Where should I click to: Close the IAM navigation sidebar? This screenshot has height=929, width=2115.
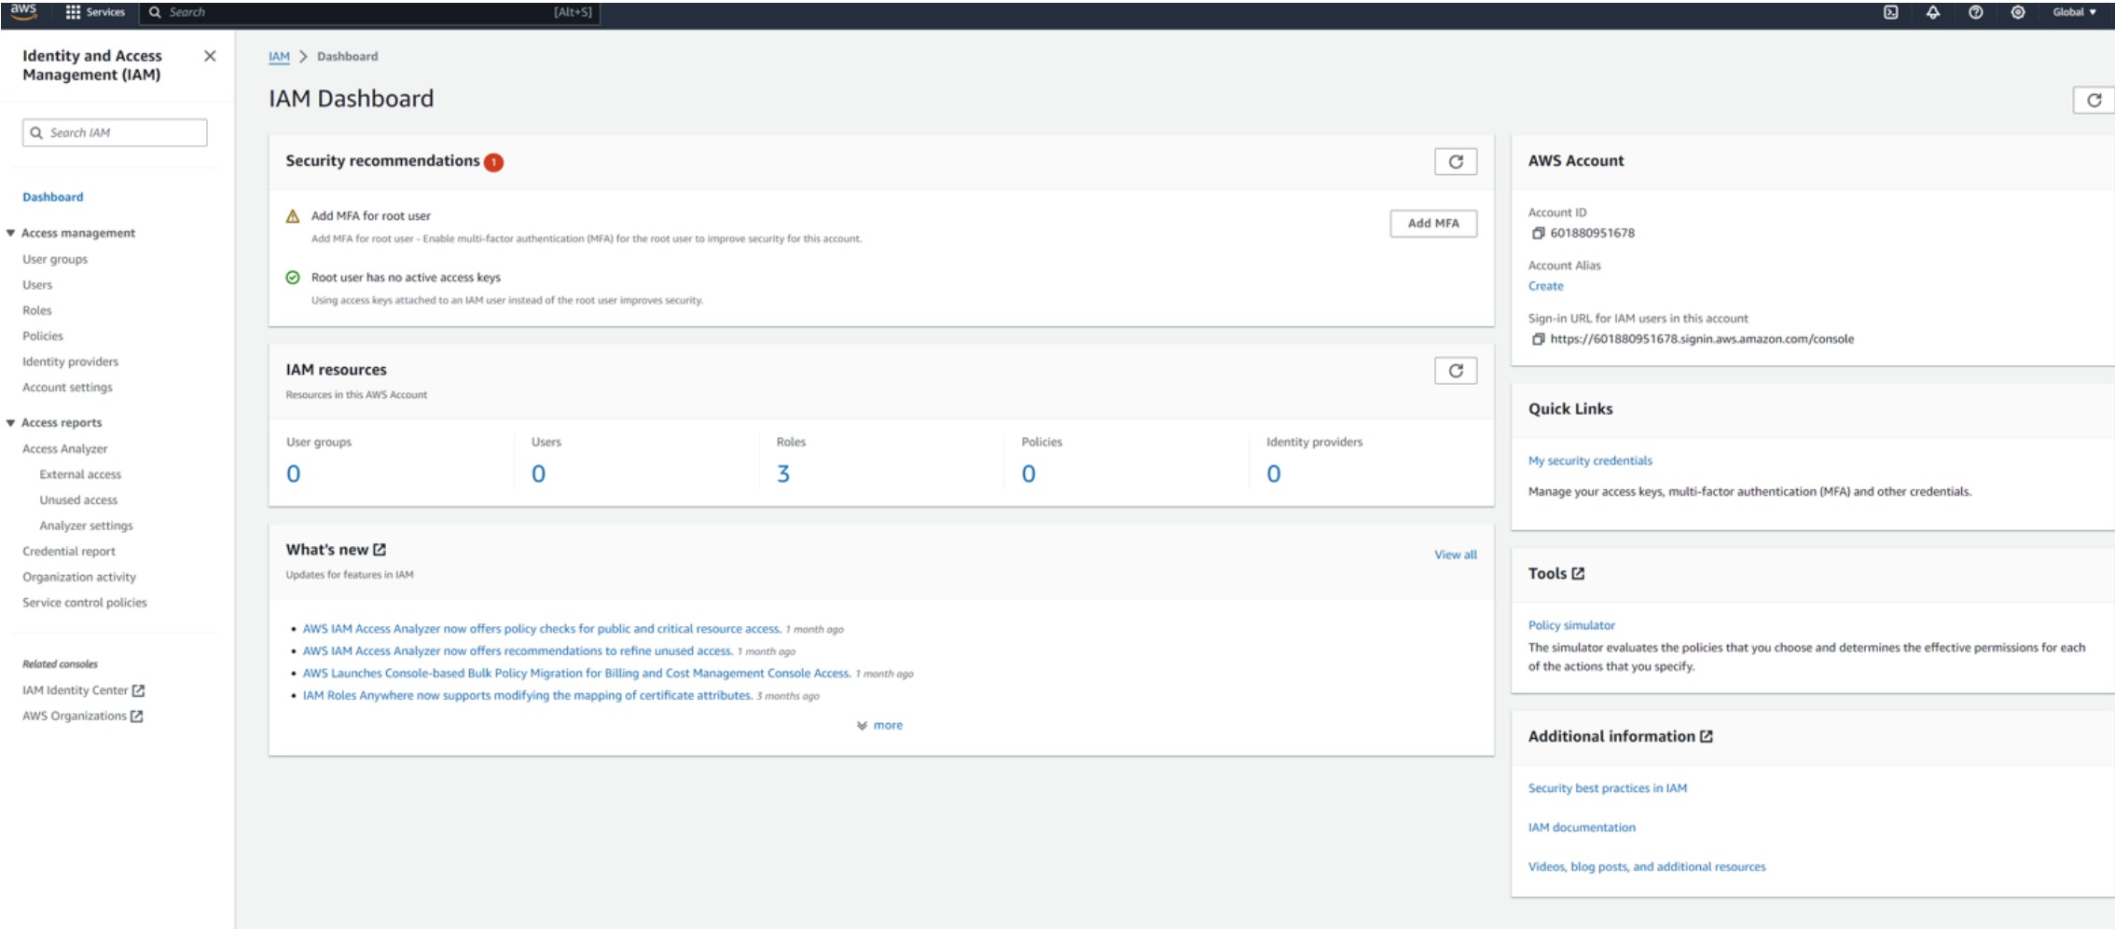[210, 56]
